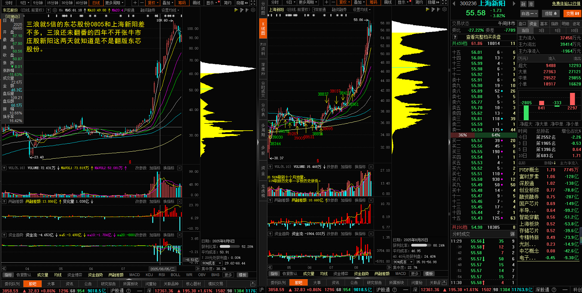
Task: Open 更多周期 dropdown on left chart
Action: pyautogui.click(x=114, y=3)
